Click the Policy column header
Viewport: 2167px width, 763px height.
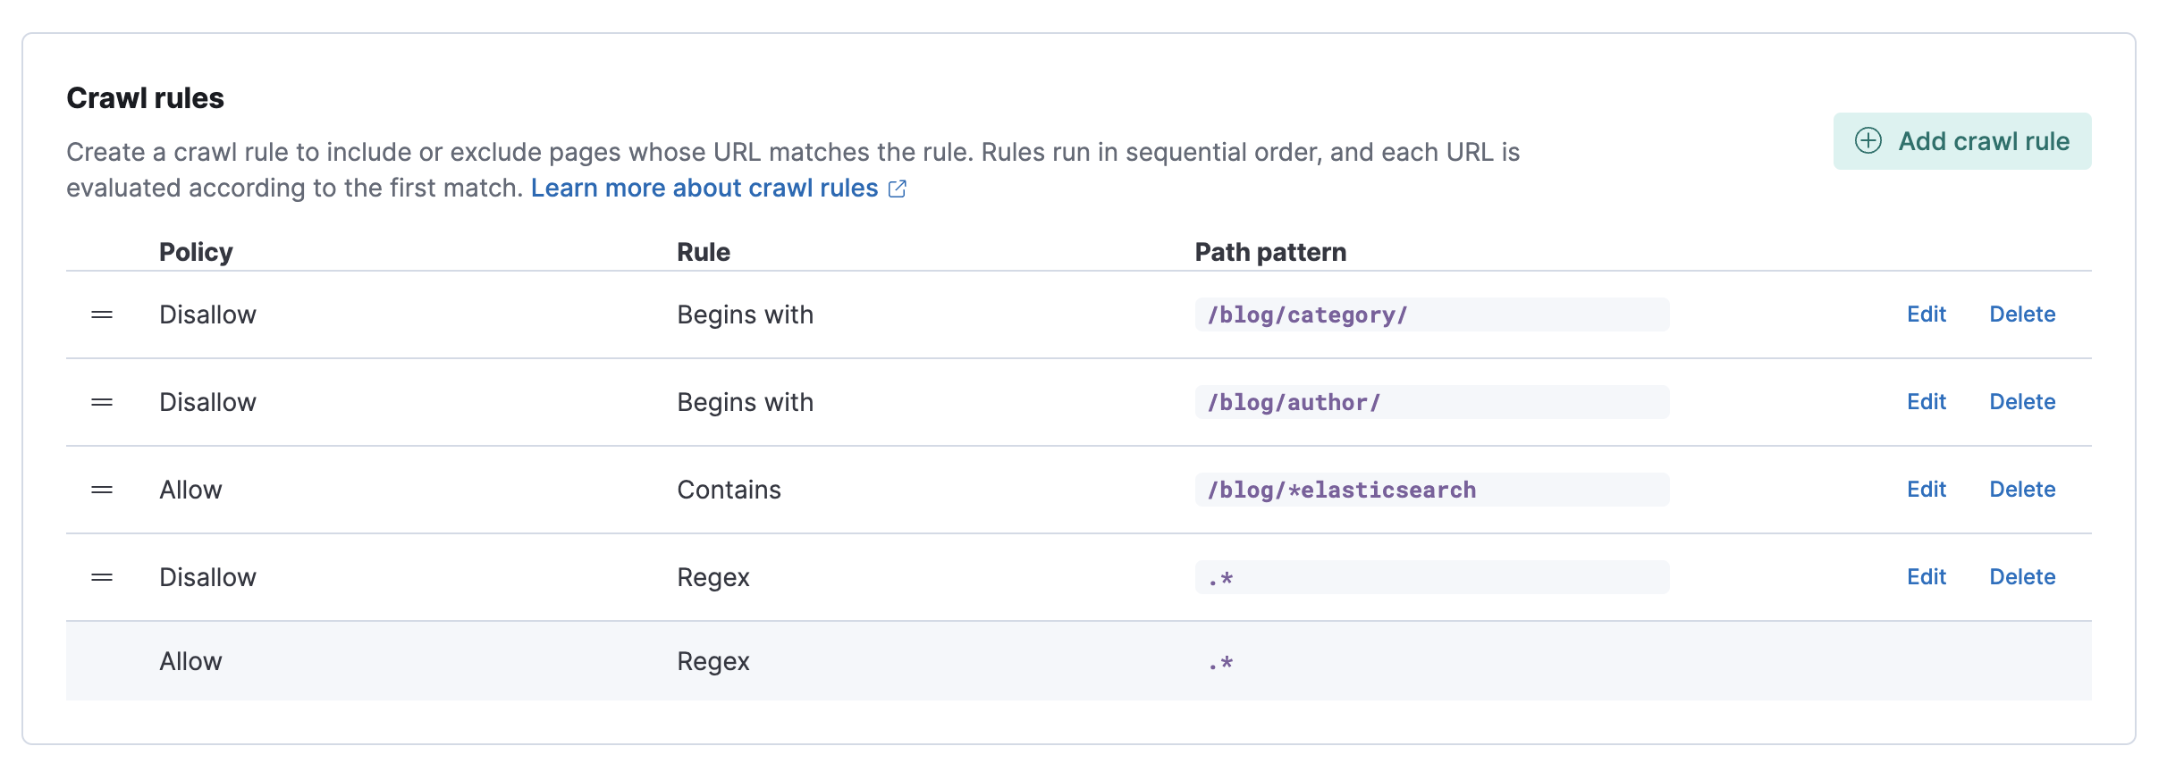pos(196,252)
